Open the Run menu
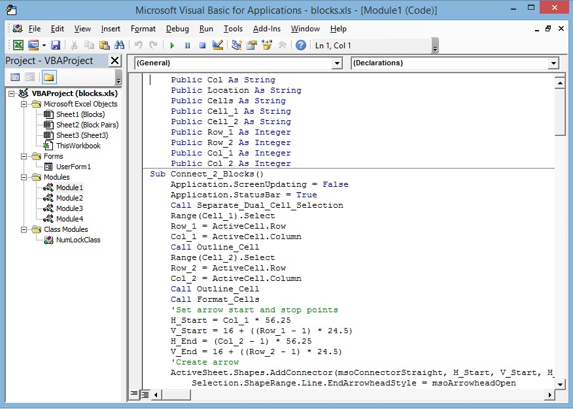Viewport: 573px width, 409px height. [206, 29]
